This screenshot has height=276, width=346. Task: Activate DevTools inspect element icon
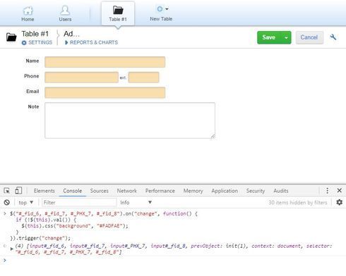coord(6,191)
